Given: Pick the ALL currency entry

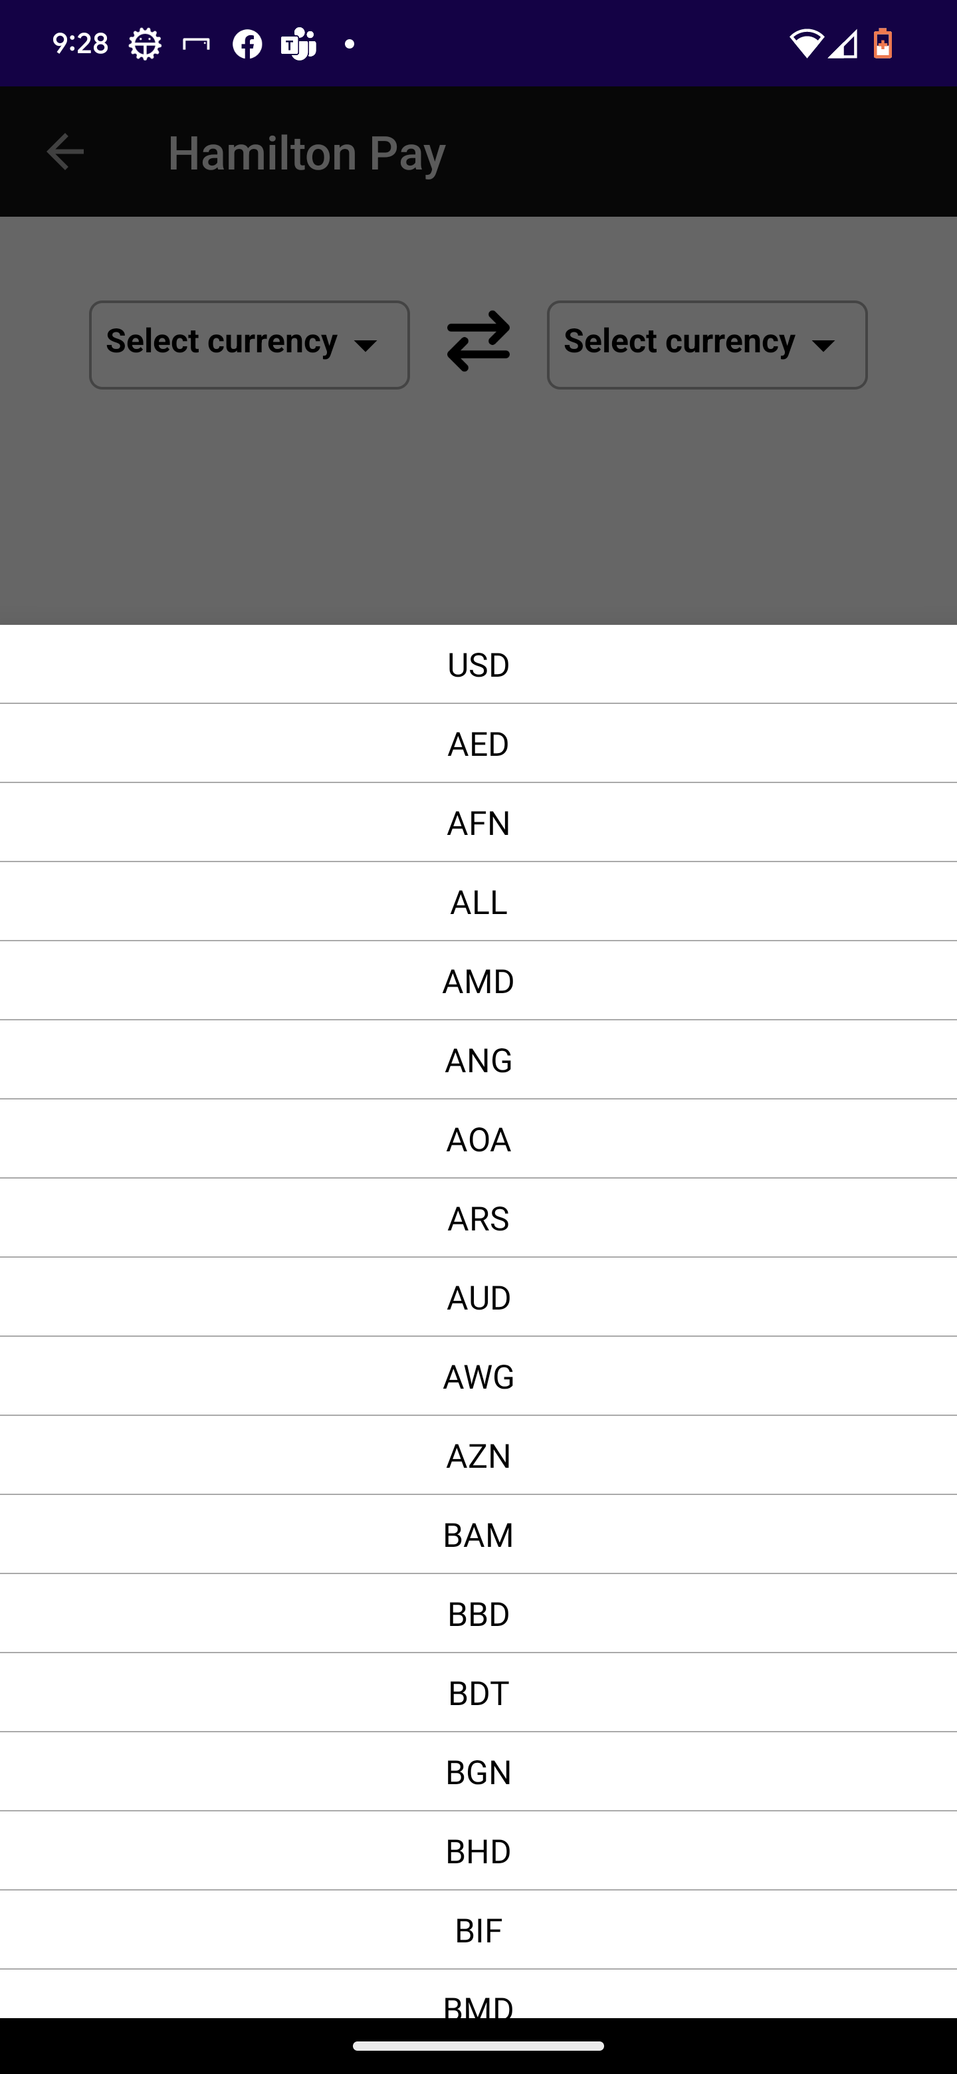Looking at the screenshot, I should pyautogui.click(x=478, y=902).
